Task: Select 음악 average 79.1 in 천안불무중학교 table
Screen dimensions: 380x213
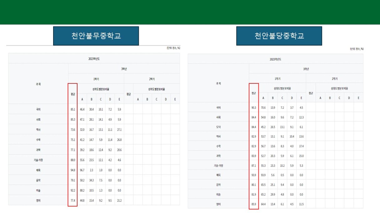Action: coord(73,180)
